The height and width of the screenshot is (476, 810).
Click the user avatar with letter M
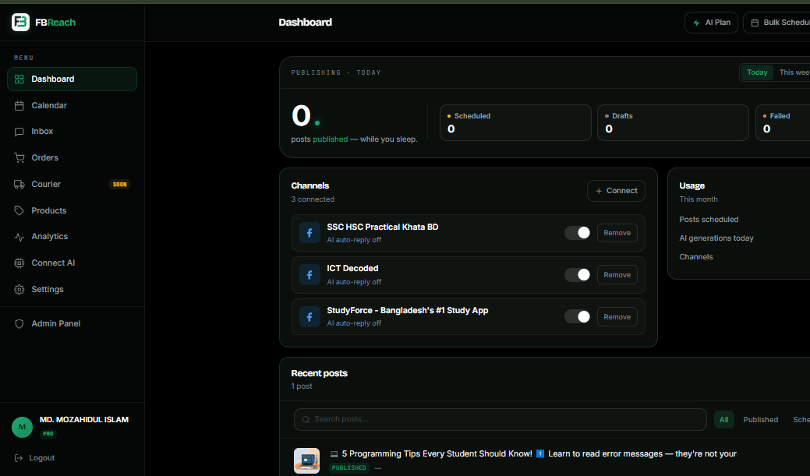(22, 427)
